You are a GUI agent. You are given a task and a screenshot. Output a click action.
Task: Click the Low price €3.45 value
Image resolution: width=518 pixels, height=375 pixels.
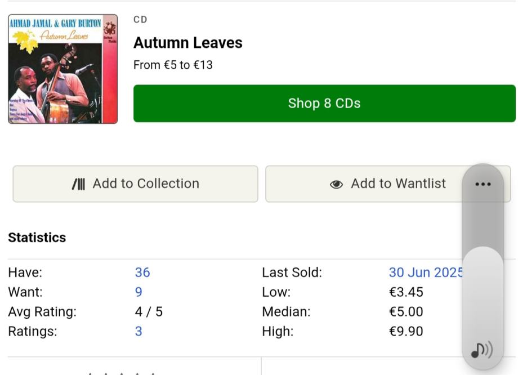(x=406, y=292)
